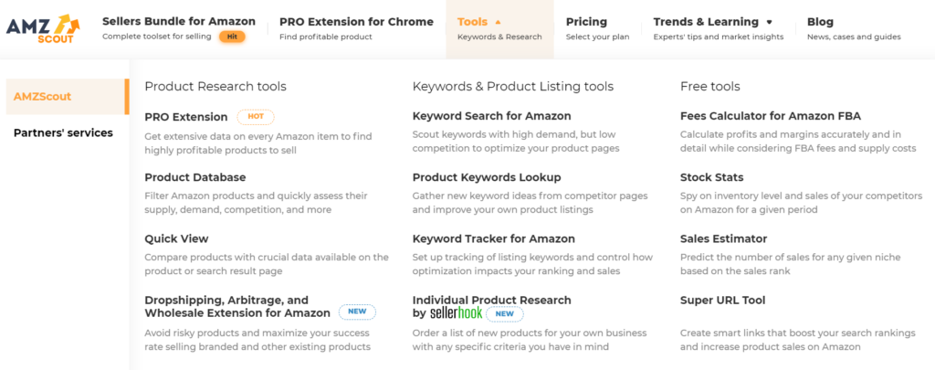Viewport: 935px width, 370px height.
Task: Click the HOT badge beside PRO Extension
Action: pos(256,117)
